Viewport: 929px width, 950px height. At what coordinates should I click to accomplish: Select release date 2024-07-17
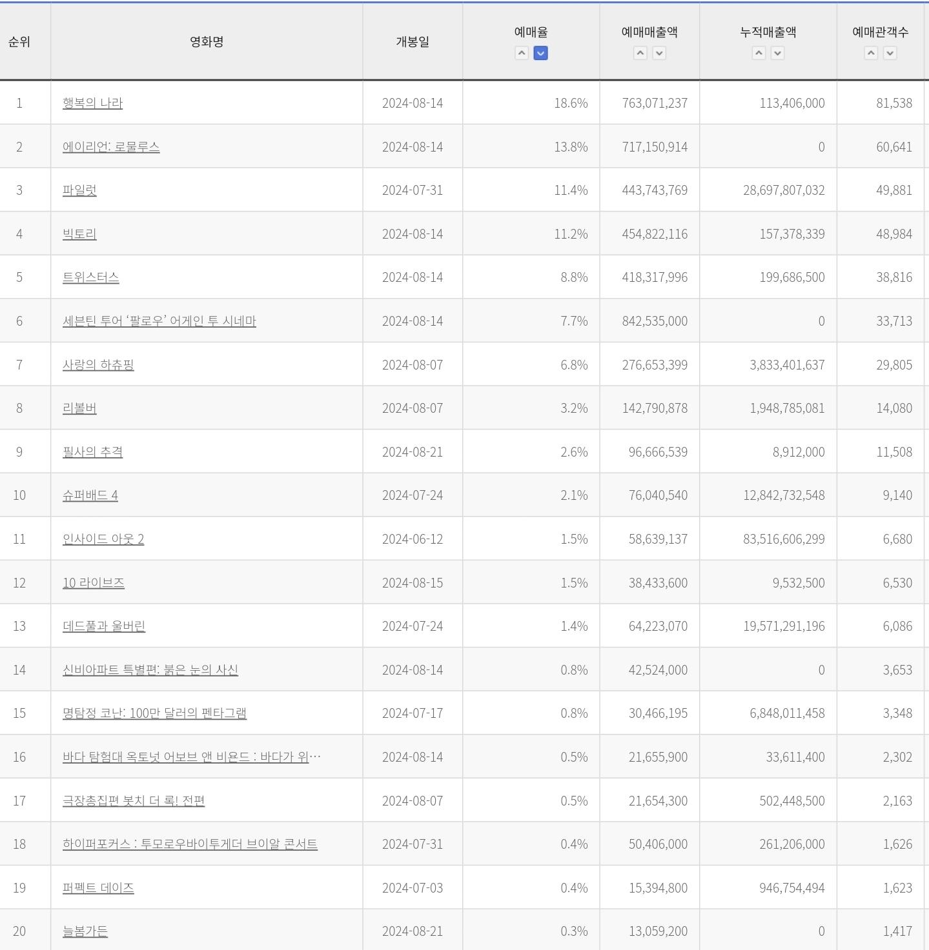click(x=413, y=713)
